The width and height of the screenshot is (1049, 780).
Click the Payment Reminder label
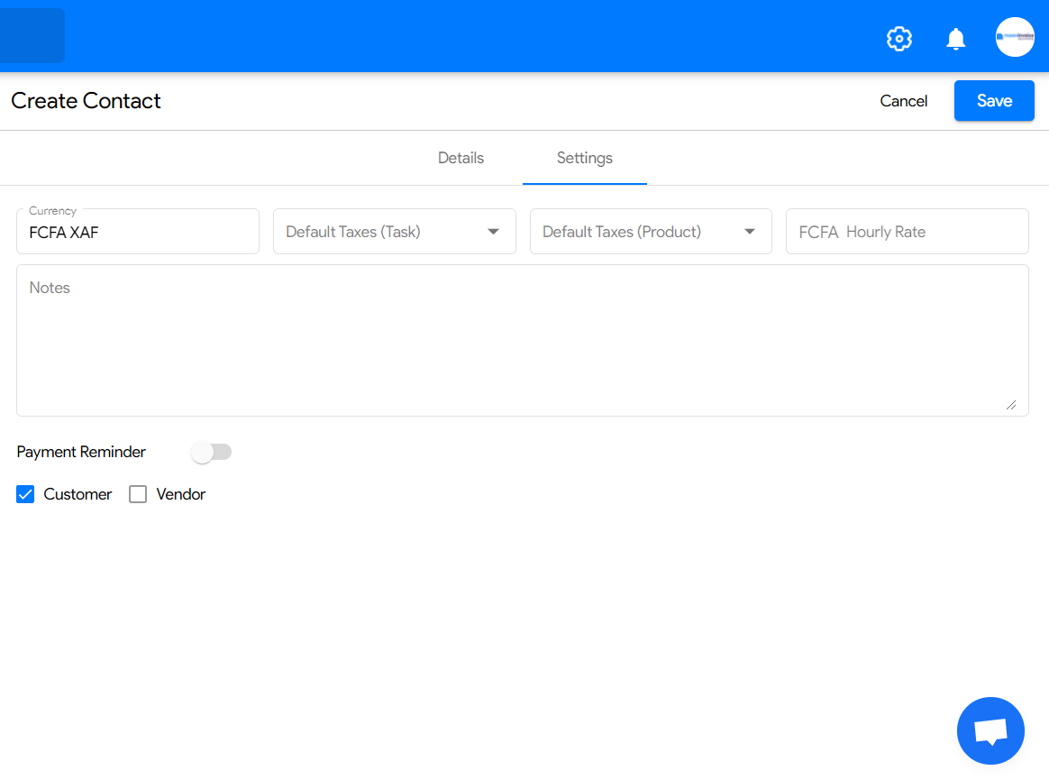click(81, 452)
